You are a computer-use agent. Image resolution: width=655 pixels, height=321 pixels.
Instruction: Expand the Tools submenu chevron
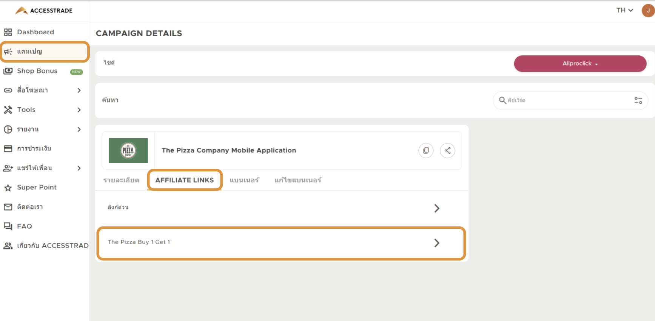click(79, 110)
